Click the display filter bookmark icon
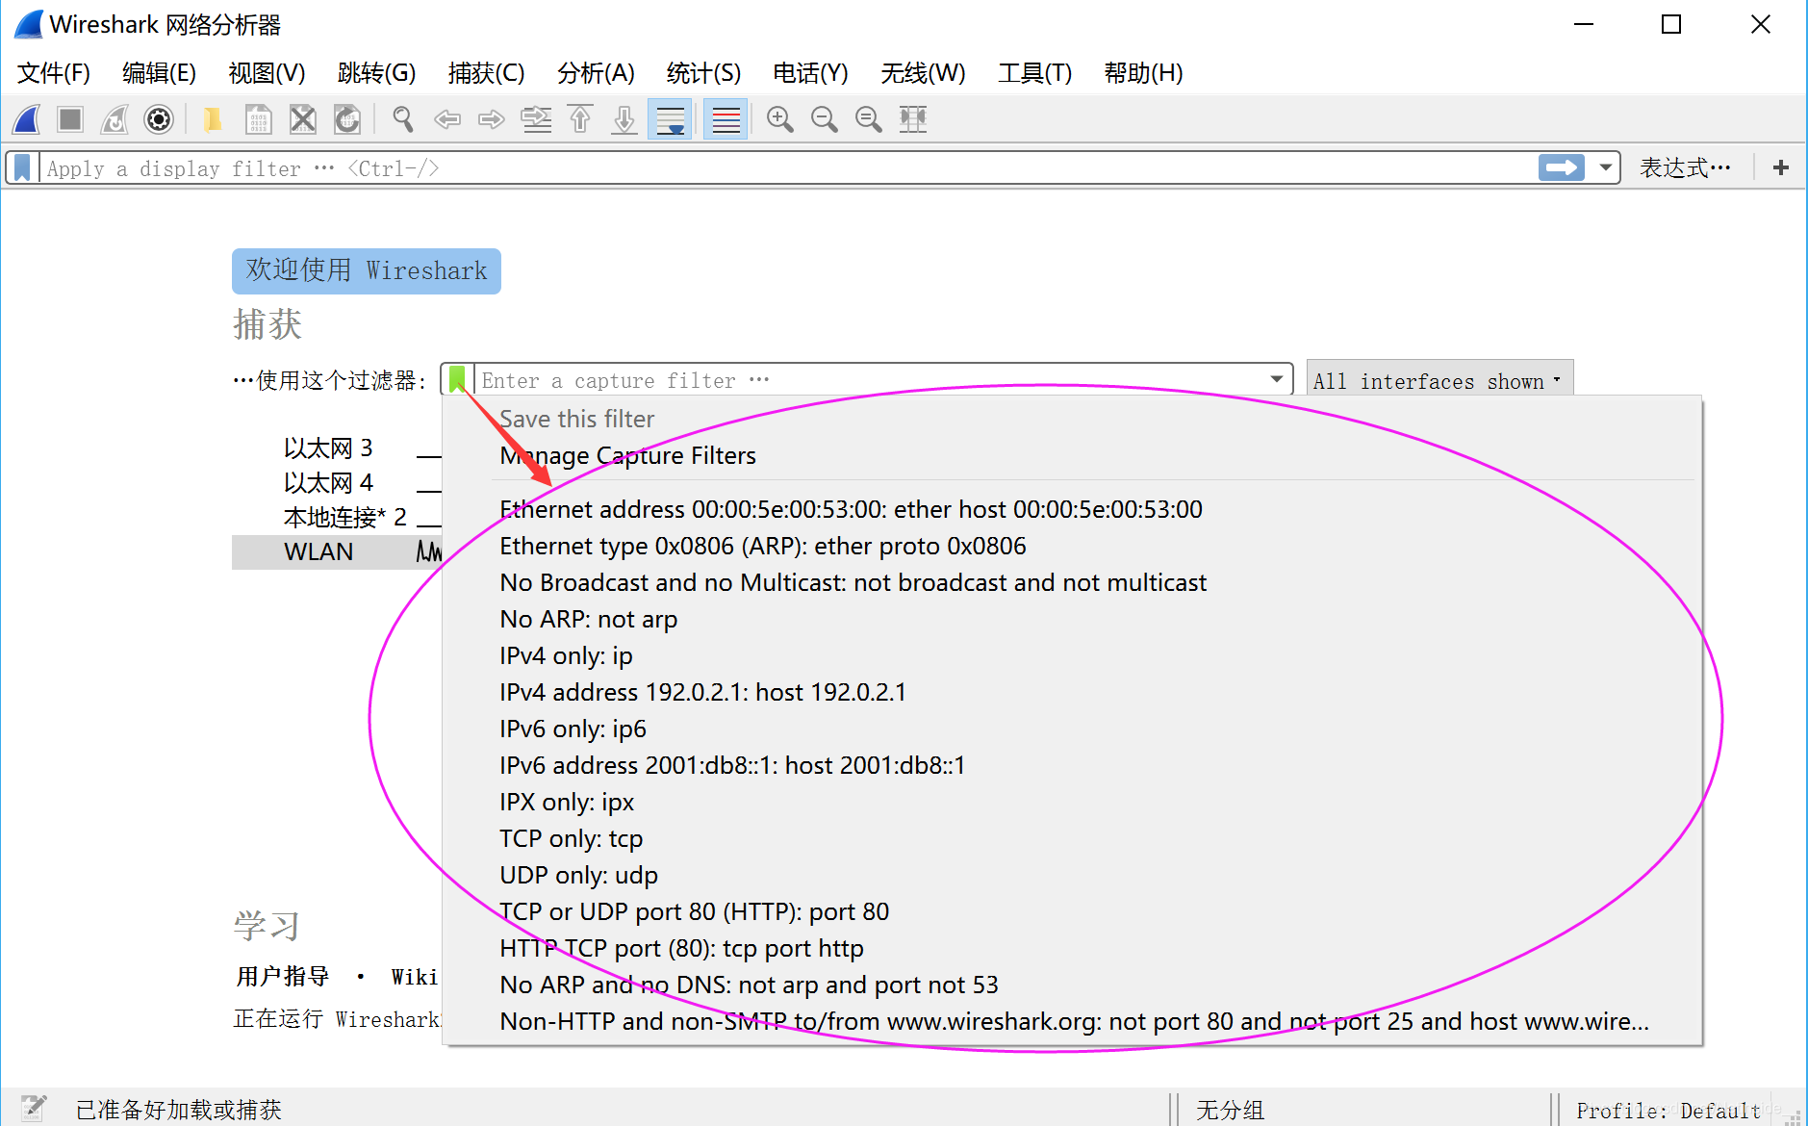The height and width of the screenshot is (1126, 1808). tap(22, 167)
